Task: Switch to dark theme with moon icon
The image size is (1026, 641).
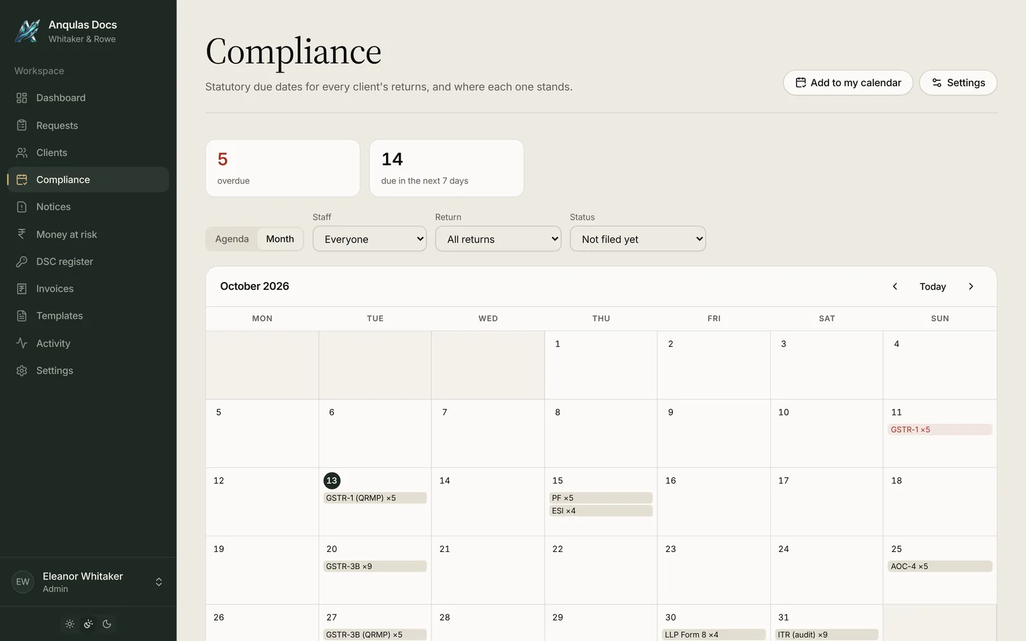Action: tap(107, 624)
